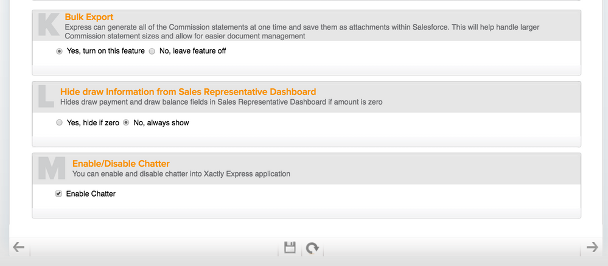The image size is (608, 266).
Task: Choose "Yes, hide if zero" option
Action: (59, 122)
